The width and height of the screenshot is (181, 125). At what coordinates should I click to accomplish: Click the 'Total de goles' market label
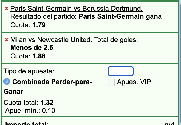click(x=116, y=40)
